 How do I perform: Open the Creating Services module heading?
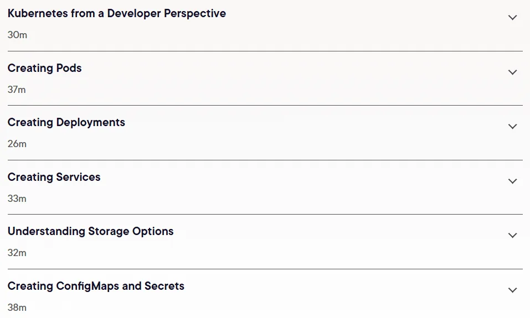(54, 177)
